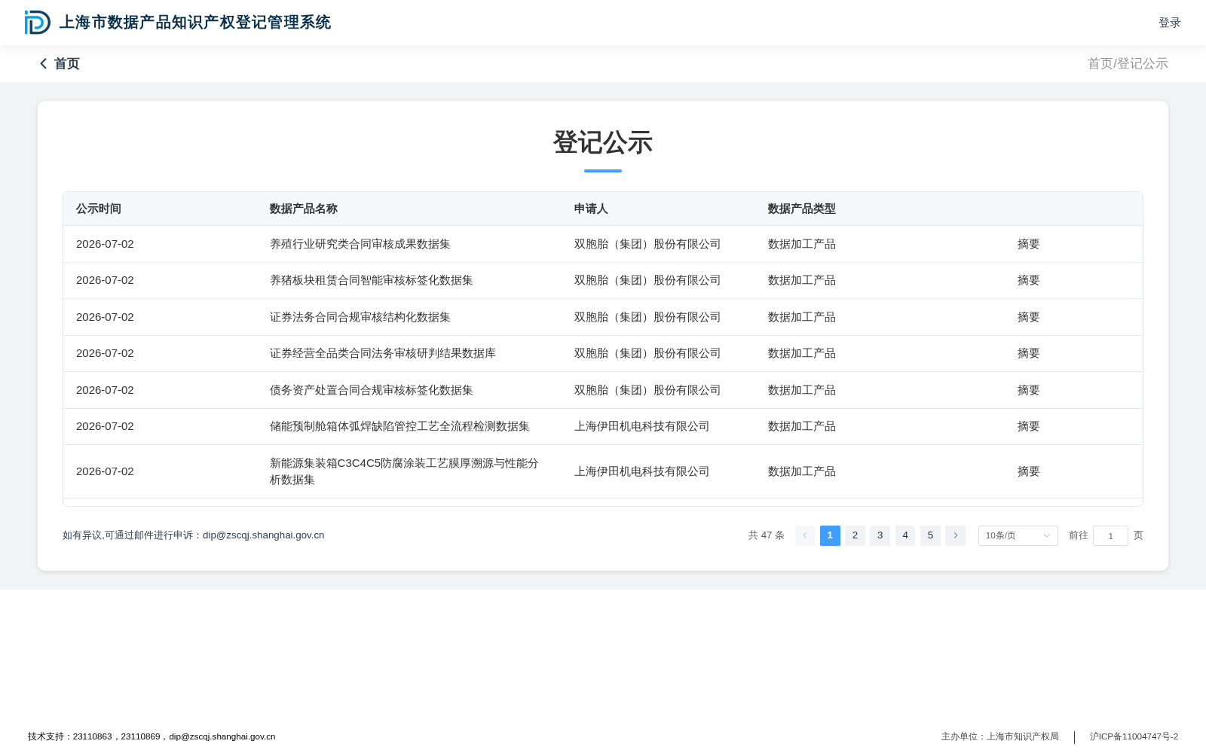The image size is (1206, 753).
Task: Click applicant in 养殖行业研究类 row
Action: 647,244
